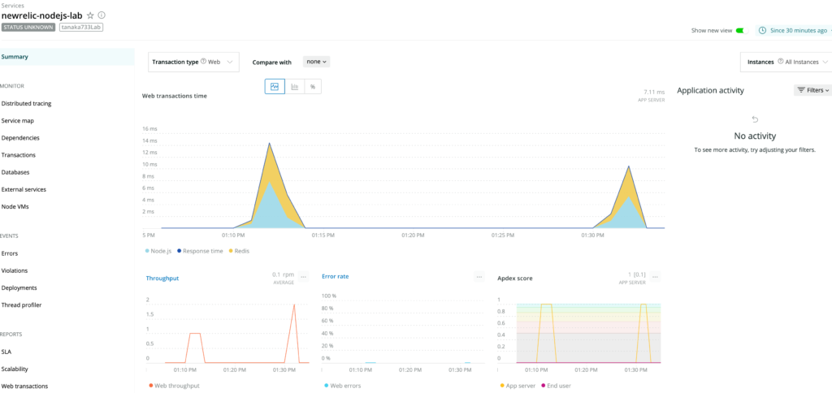Open Scalability report in the sidebar
The image size is (832, 393).
coord(15,369)
